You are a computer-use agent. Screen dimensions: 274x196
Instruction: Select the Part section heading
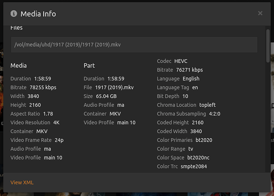click(x=89, y=65)
